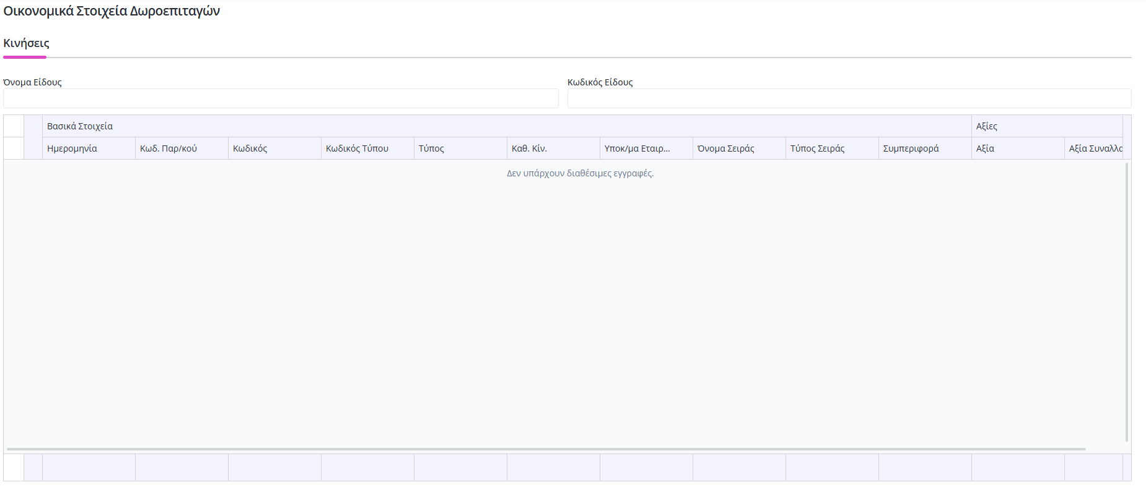Click the Οικονομικά Στοιχεία Δωροεπιταγών title
This screenshot has width=1146, height=490.
coord(112,11)
